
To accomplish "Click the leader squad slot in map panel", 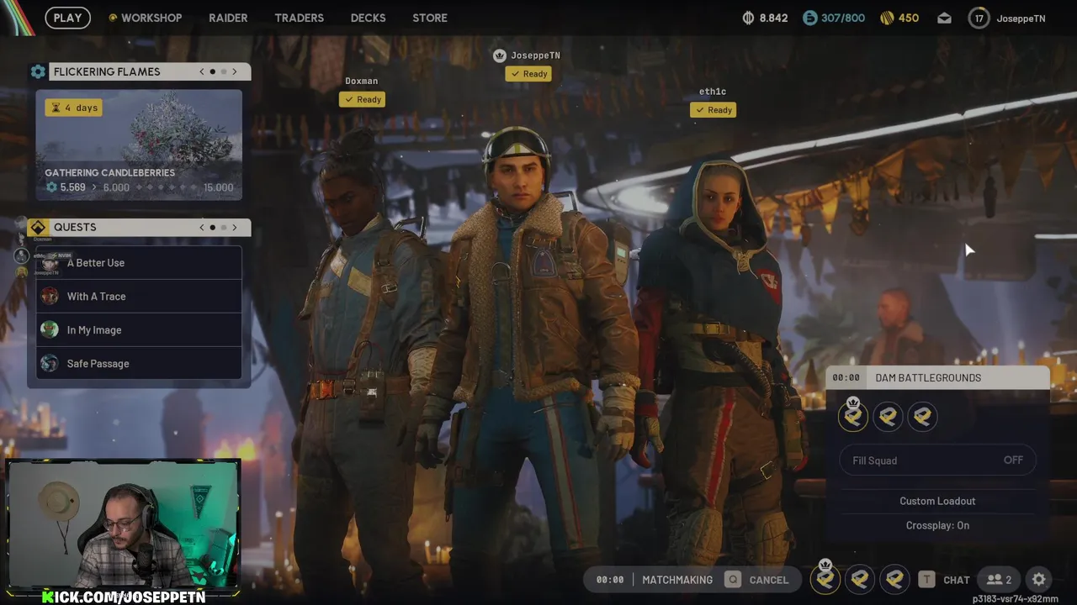I will [x=853, y=416].
